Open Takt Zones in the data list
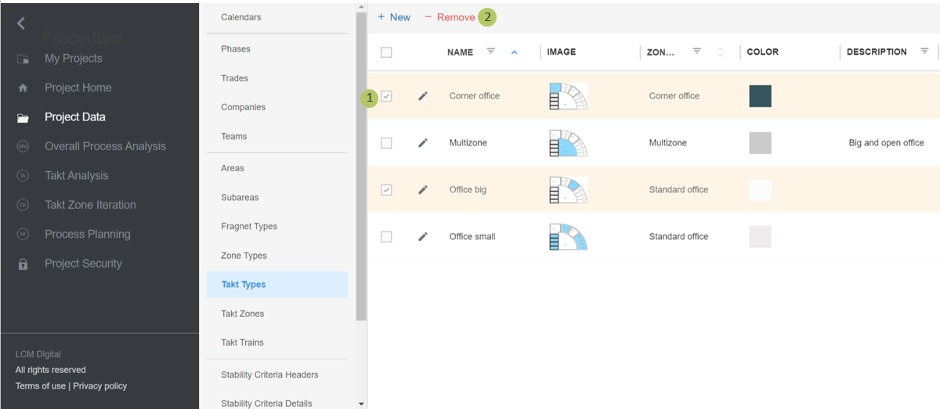 pyautogui.click(x=242, y=314)
